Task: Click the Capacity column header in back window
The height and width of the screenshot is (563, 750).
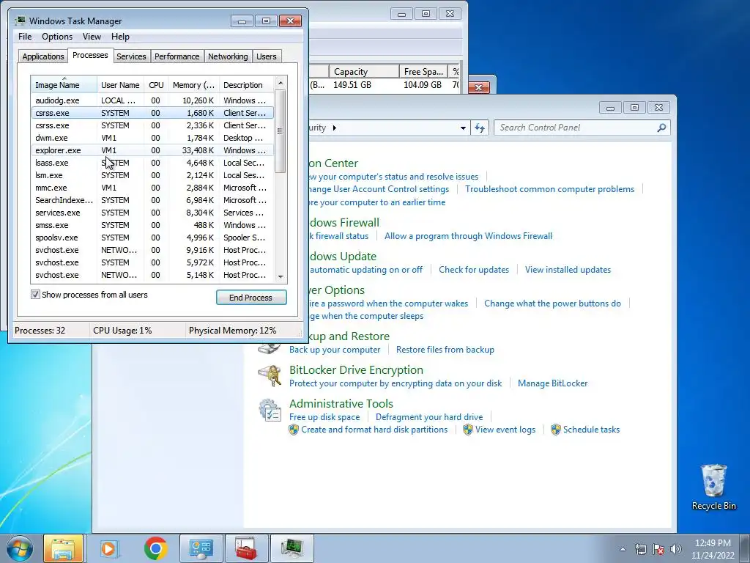Action: (x=364, y=72)
